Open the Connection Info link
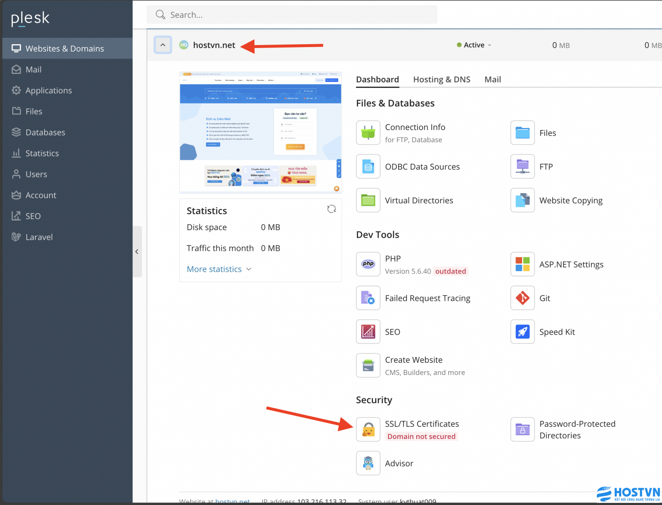Viewport: 662px width, 505px height. 415,127
